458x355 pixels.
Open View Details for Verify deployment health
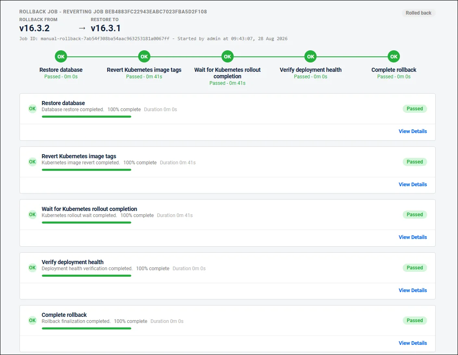(x=412, y=290)
